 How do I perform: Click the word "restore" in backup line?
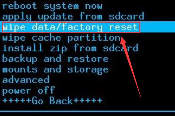pyautogui.click(x=88, y=59)
